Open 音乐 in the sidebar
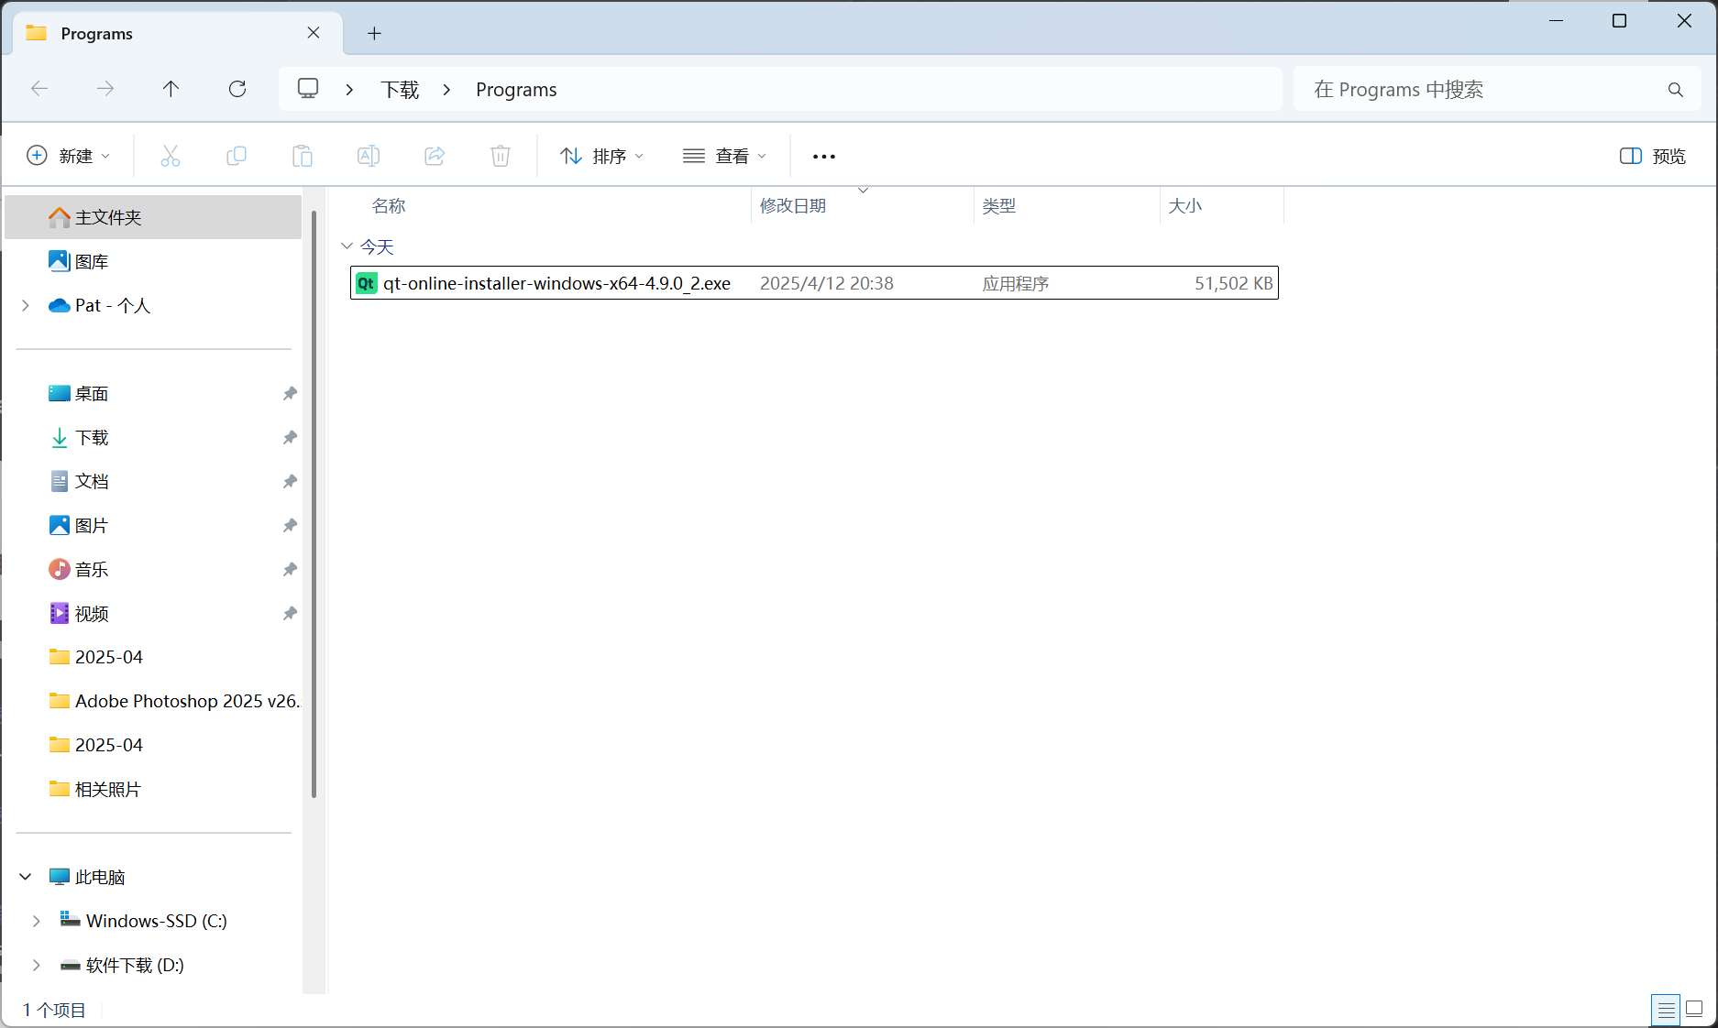 click(91, 569)
